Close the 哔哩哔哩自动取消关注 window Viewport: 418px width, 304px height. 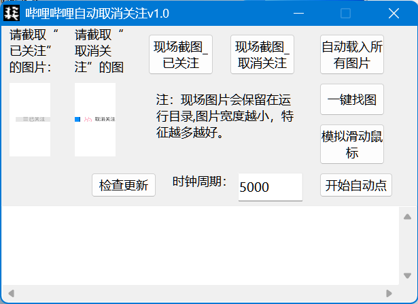tap(394, 14)
